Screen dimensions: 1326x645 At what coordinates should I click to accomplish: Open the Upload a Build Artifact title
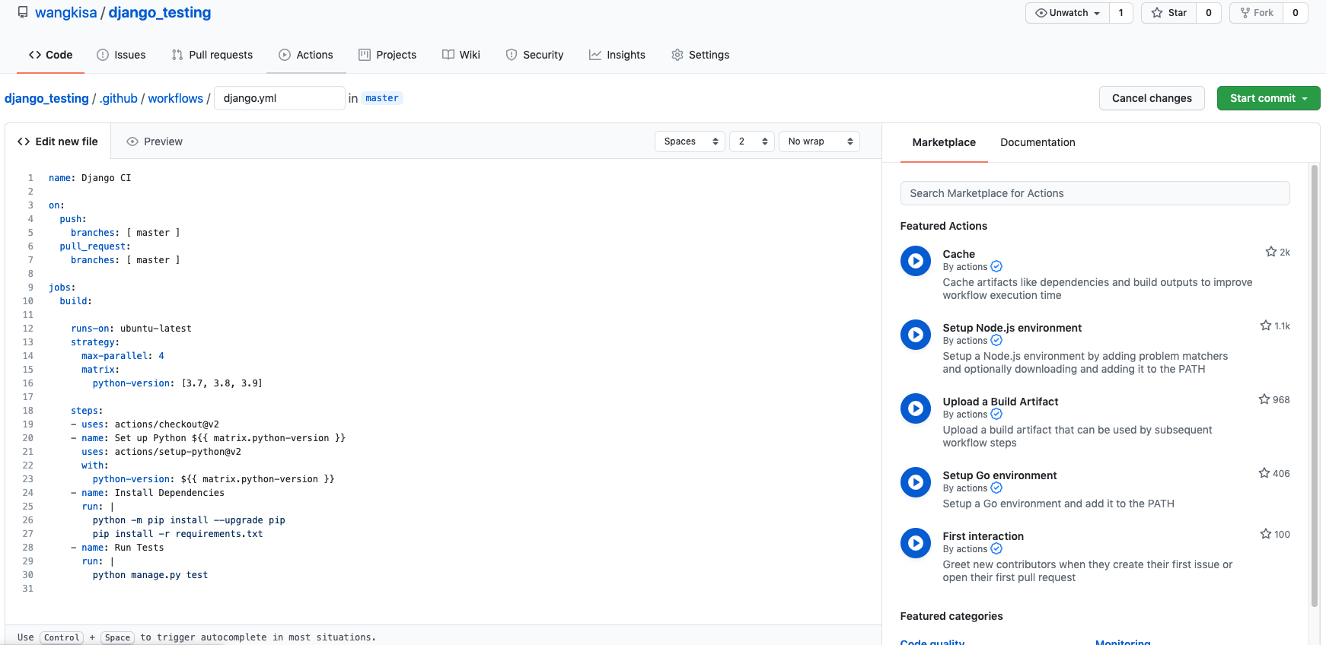coord(1000,402)
